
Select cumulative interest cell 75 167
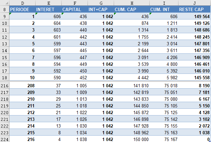(164, 139)
